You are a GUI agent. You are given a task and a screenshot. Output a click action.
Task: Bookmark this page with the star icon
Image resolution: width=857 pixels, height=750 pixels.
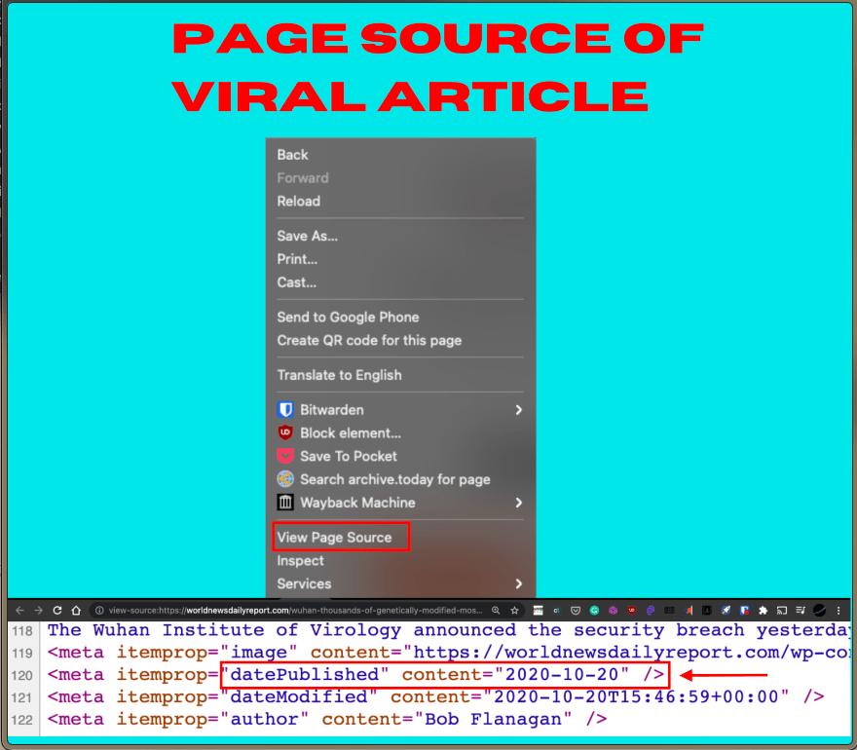click(514, 610)
